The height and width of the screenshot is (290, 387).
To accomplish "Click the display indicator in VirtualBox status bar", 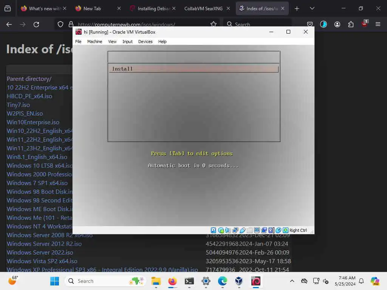I will [257, 230].
